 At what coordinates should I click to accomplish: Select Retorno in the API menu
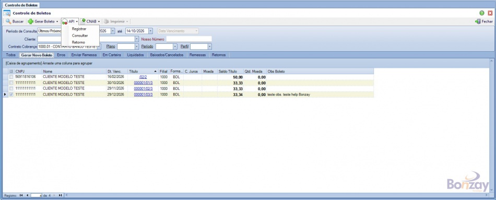(78, 42)
